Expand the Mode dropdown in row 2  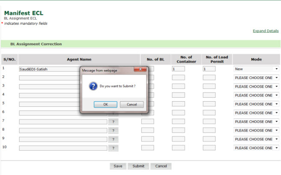(256, 78)
